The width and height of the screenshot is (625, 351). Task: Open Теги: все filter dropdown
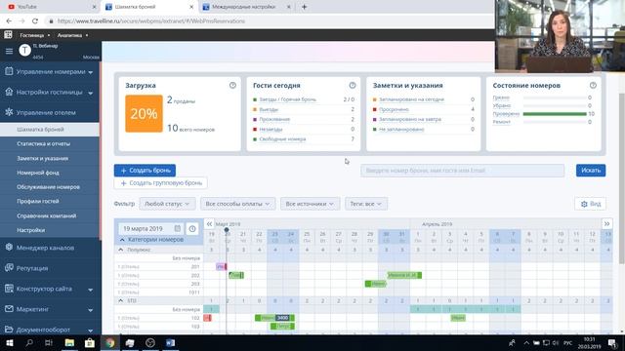coord(366,204)
